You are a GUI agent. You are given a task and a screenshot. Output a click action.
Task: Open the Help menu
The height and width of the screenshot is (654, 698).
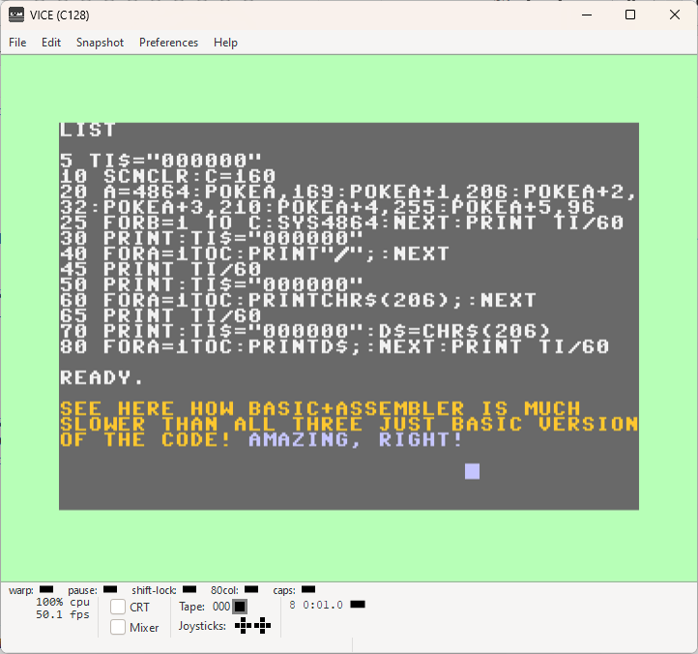(x=225, y=43)
